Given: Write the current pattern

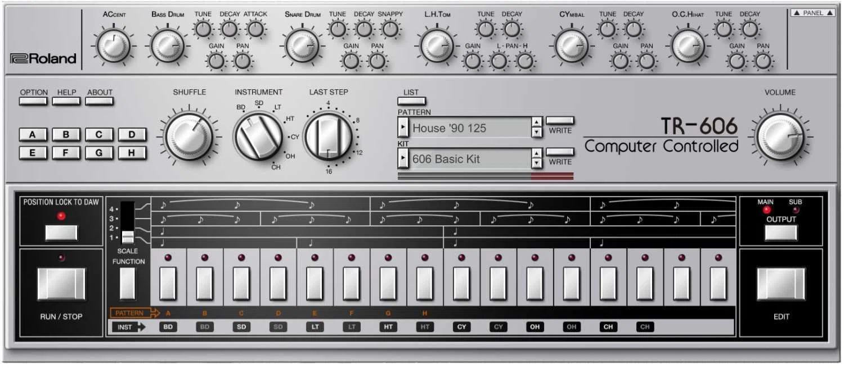Looking at the screenshot, I should (560, 121).
